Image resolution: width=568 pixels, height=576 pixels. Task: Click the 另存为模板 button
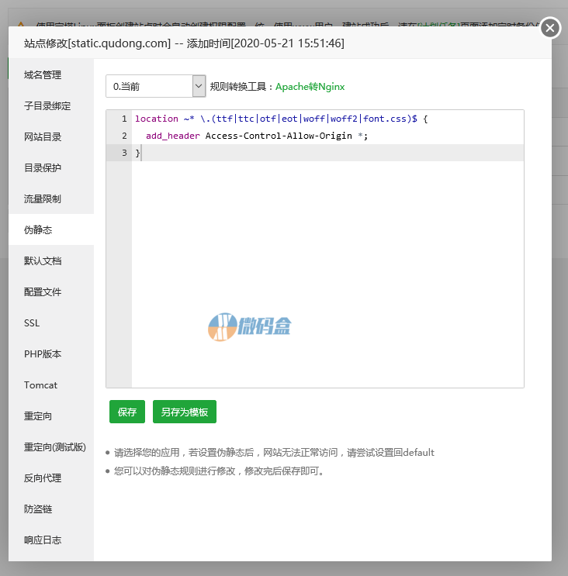(x=185, y=412)
